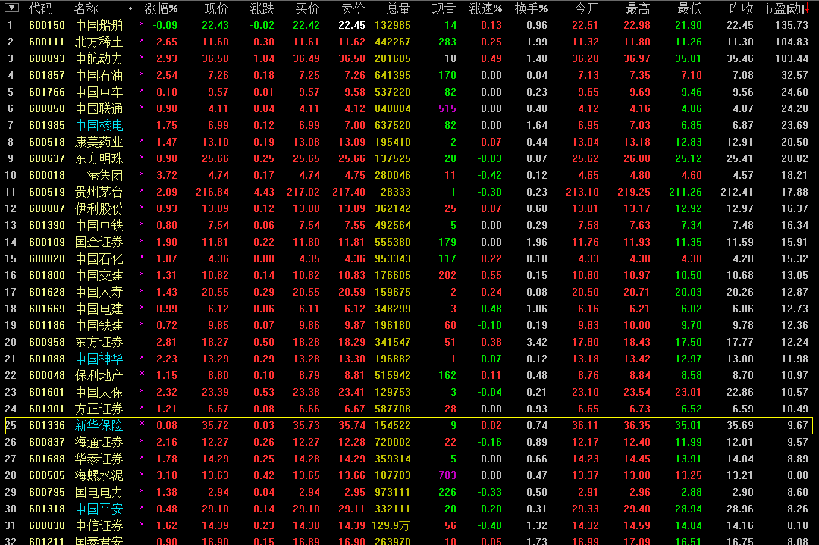The width and height of the screenshot is (819, 545).
Task: Select 中国石化 stock name
Action: (x=99, y=259)
